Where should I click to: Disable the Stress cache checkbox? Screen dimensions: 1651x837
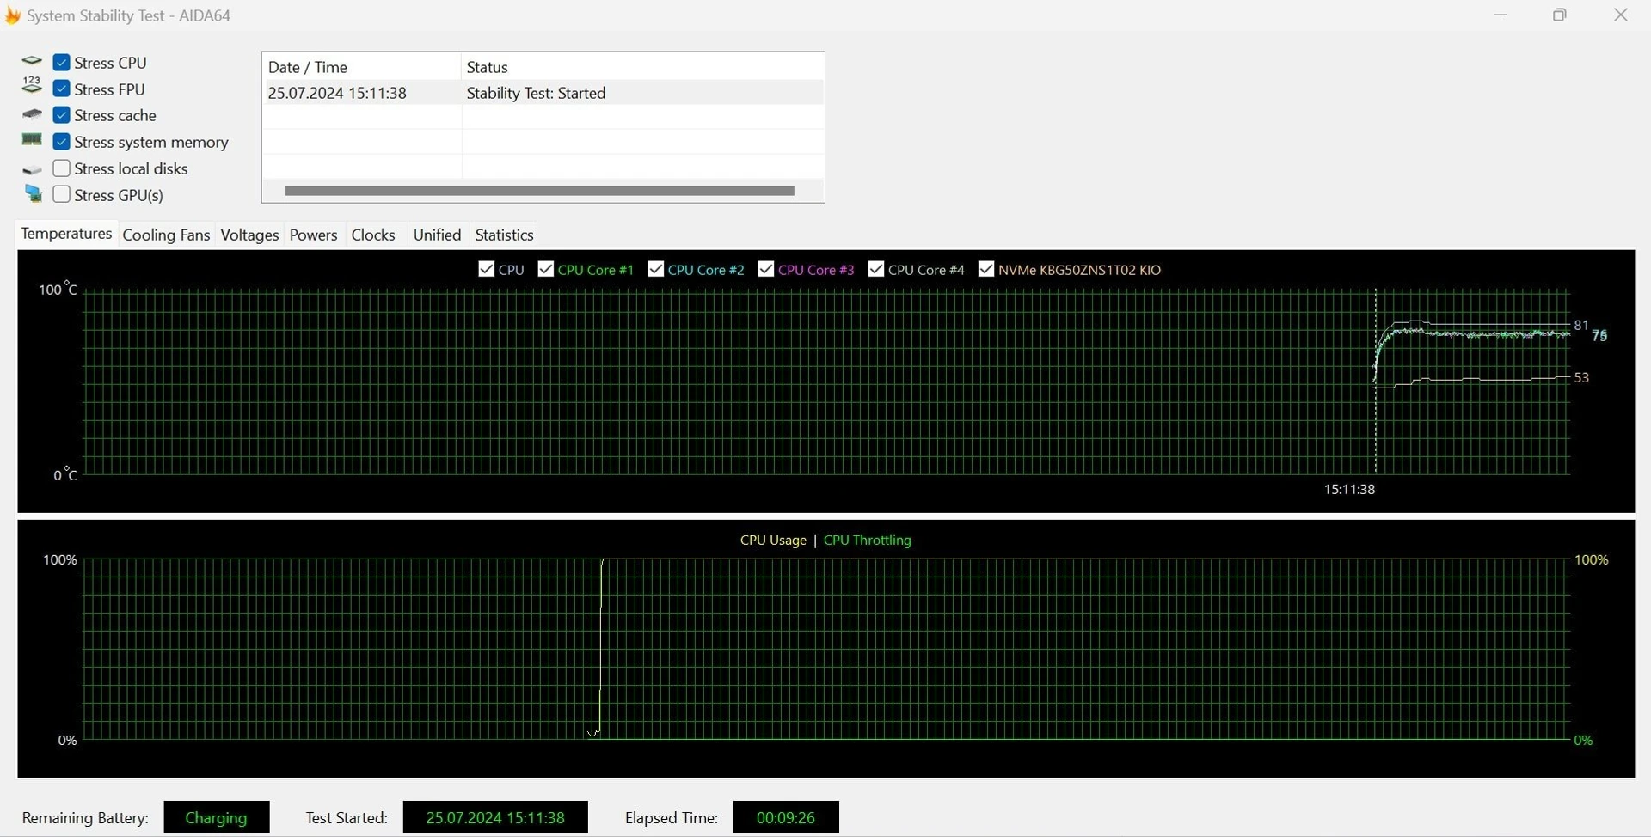pos(61,115)
